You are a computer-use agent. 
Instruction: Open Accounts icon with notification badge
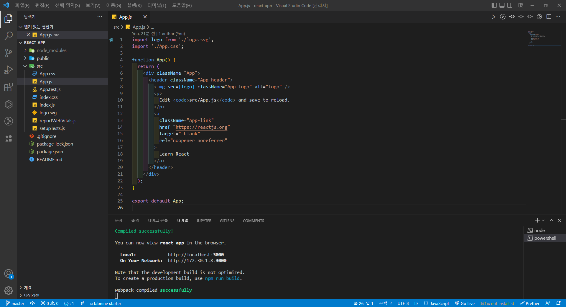[9, 274]
